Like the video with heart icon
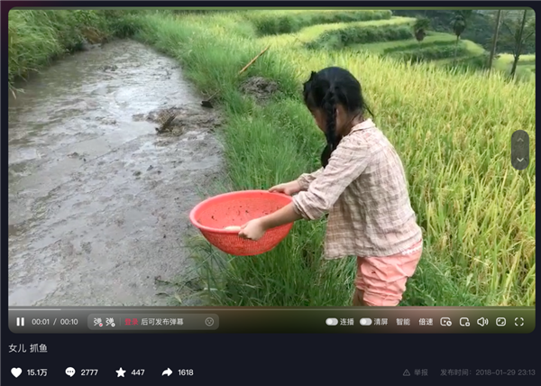 coord(16,372)
